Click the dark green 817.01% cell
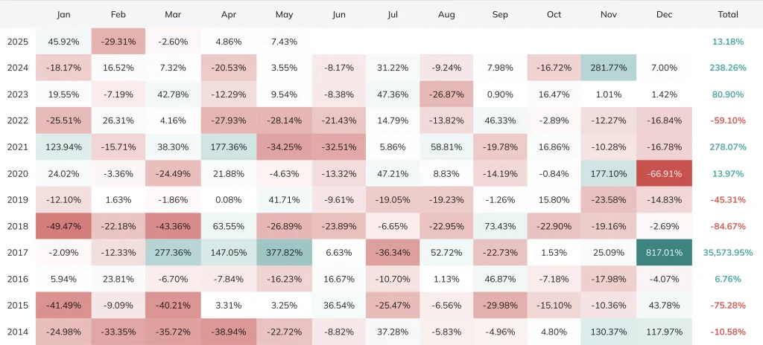 [663, 253]
